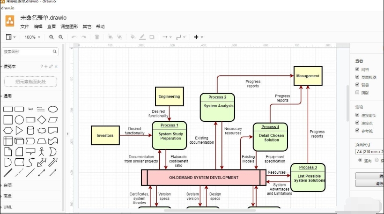Enable the 阴影 shadow checkbox

click(x=358, y=92)
